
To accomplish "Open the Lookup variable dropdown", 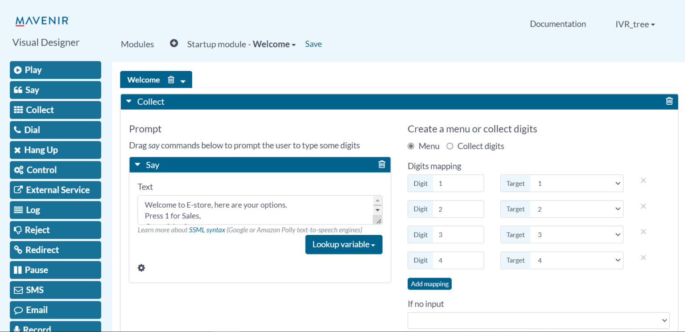I will [344, 245].
